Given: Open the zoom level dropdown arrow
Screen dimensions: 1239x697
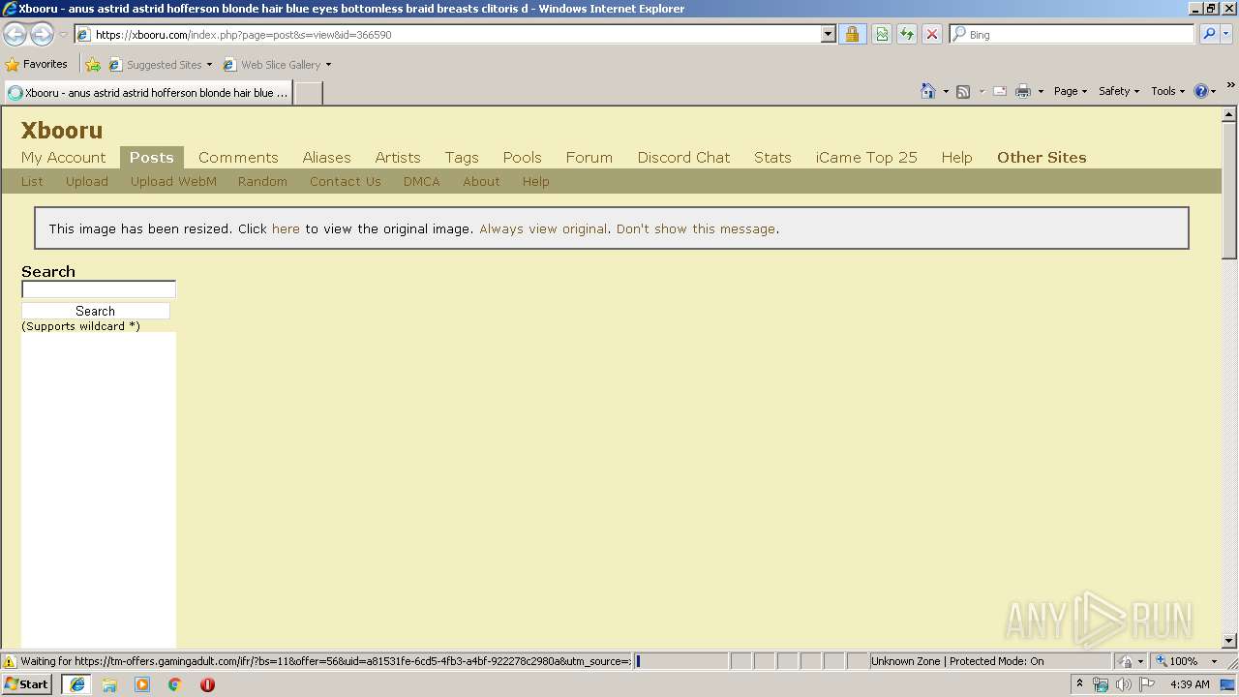Looking at the screenshot, I should 1214,661.
